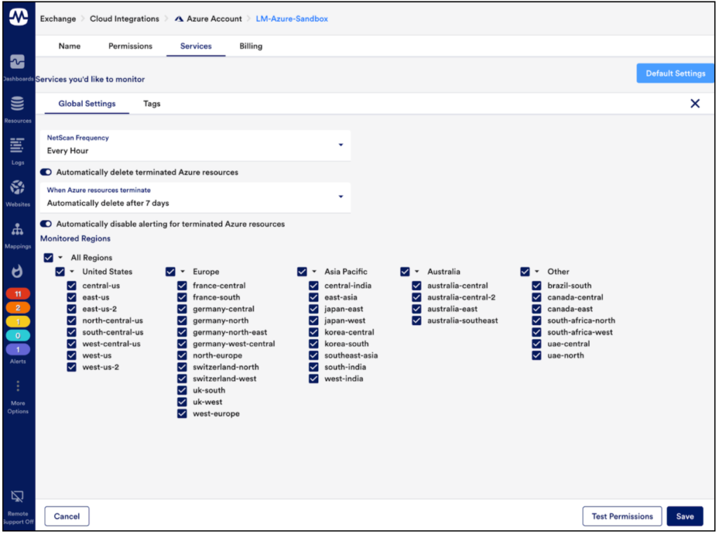Open the Mappings sidebar icon
The image size is (719, 535).
pos(18,229)
